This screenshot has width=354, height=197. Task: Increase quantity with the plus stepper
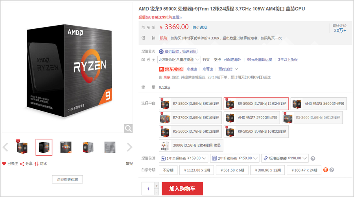157,186
